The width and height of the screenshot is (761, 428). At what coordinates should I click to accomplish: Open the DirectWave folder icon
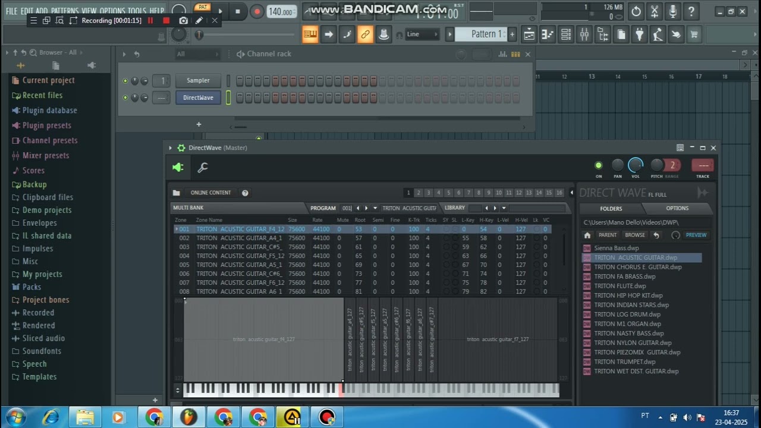point(177,193)
